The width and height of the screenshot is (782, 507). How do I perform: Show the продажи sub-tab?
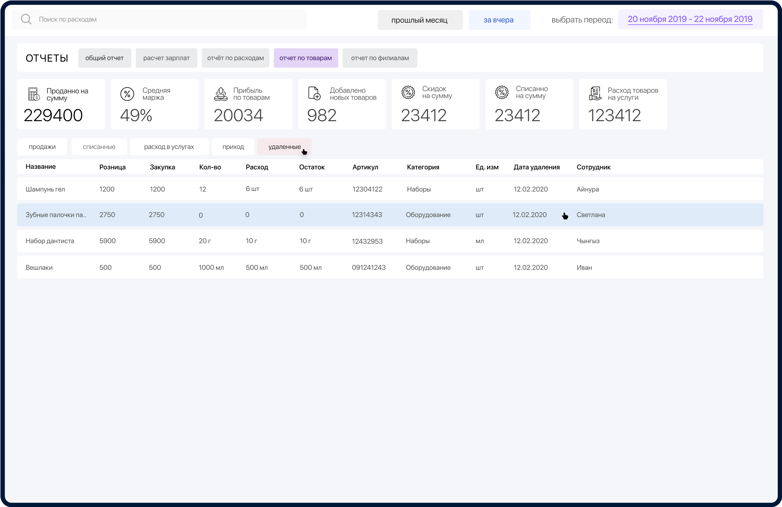(42, 147)
